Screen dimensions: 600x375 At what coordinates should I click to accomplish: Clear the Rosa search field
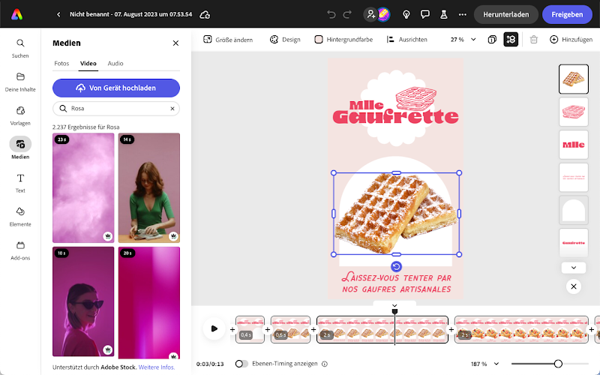pyautogui.click(x=172, y=109)
